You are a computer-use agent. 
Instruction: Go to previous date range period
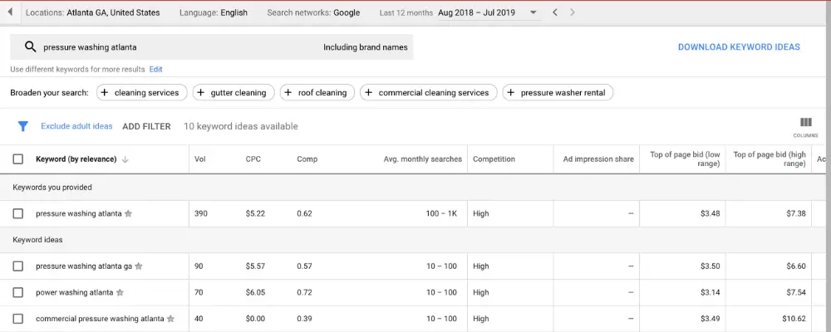click(555, 12)
